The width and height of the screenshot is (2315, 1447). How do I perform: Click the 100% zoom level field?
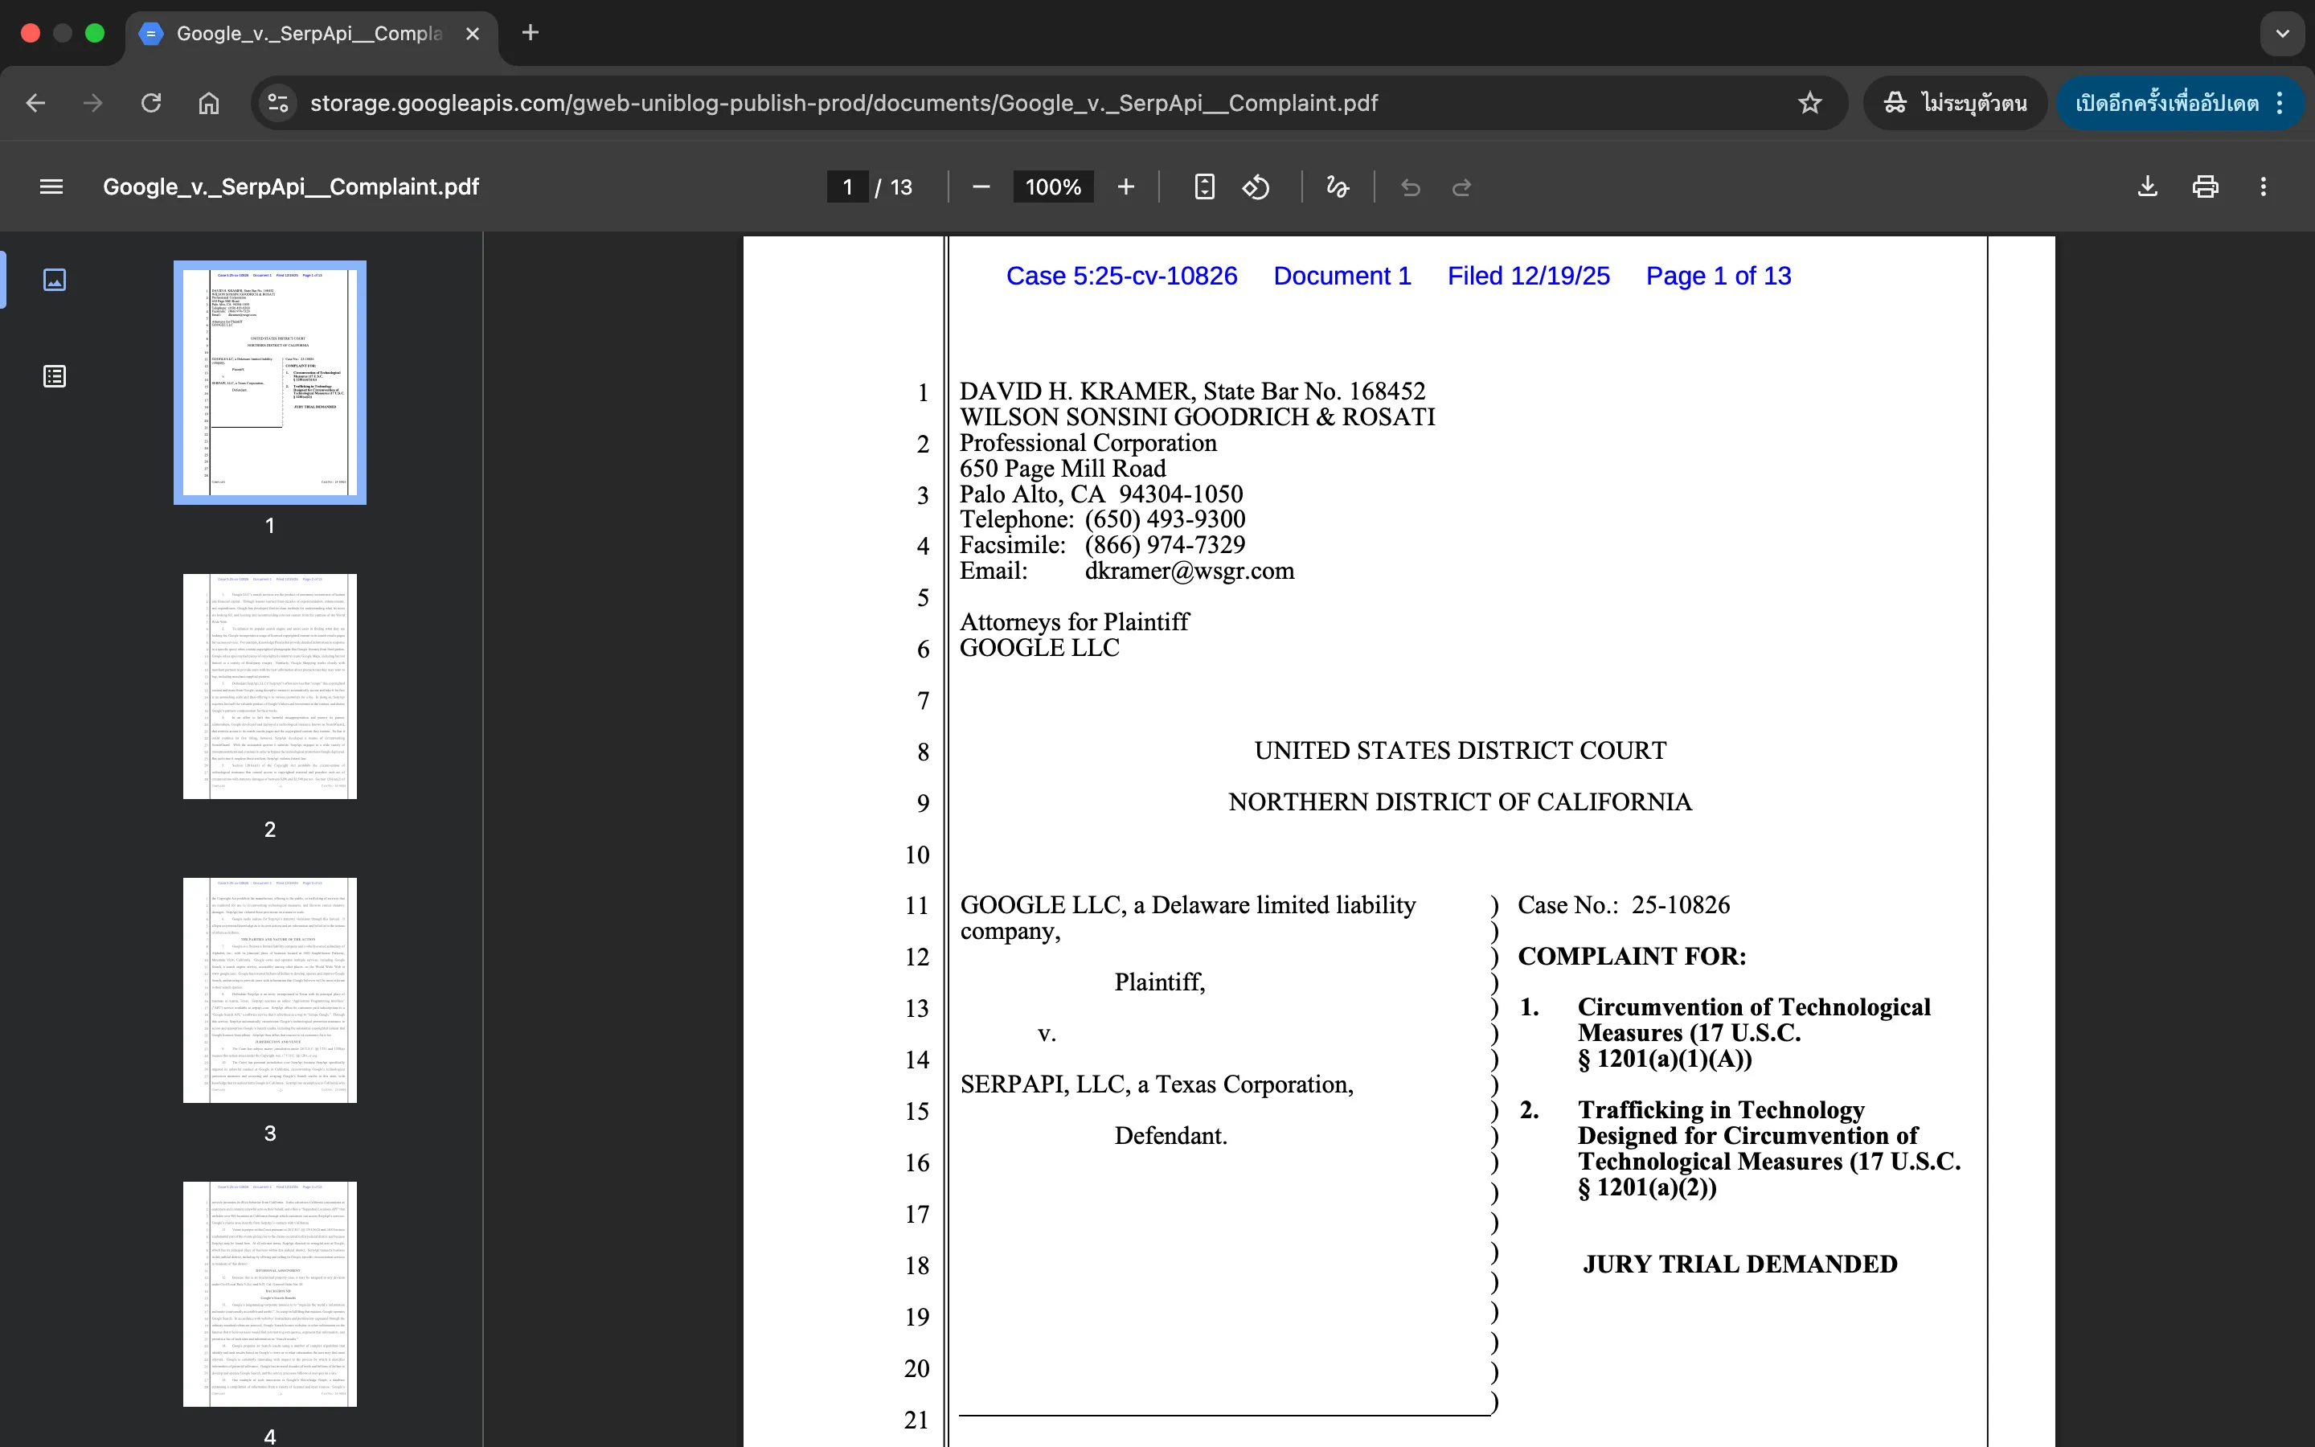click(1052, 187)
